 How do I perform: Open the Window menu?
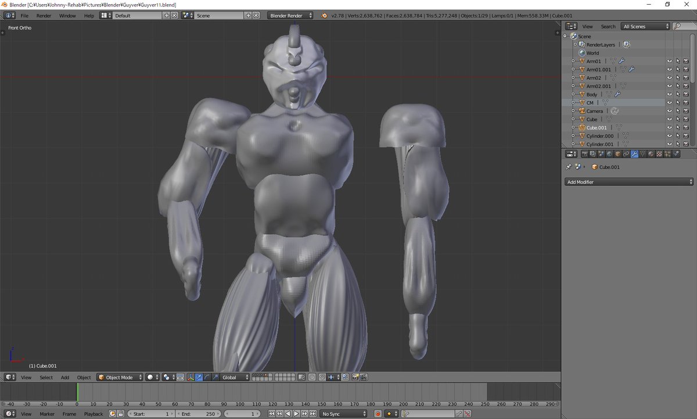[x=67, y=16]
